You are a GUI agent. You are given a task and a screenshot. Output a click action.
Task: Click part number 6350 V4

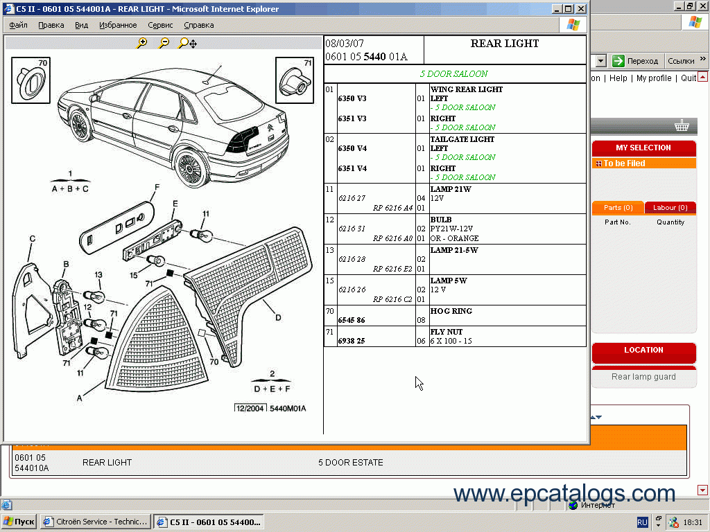point(352,148)
